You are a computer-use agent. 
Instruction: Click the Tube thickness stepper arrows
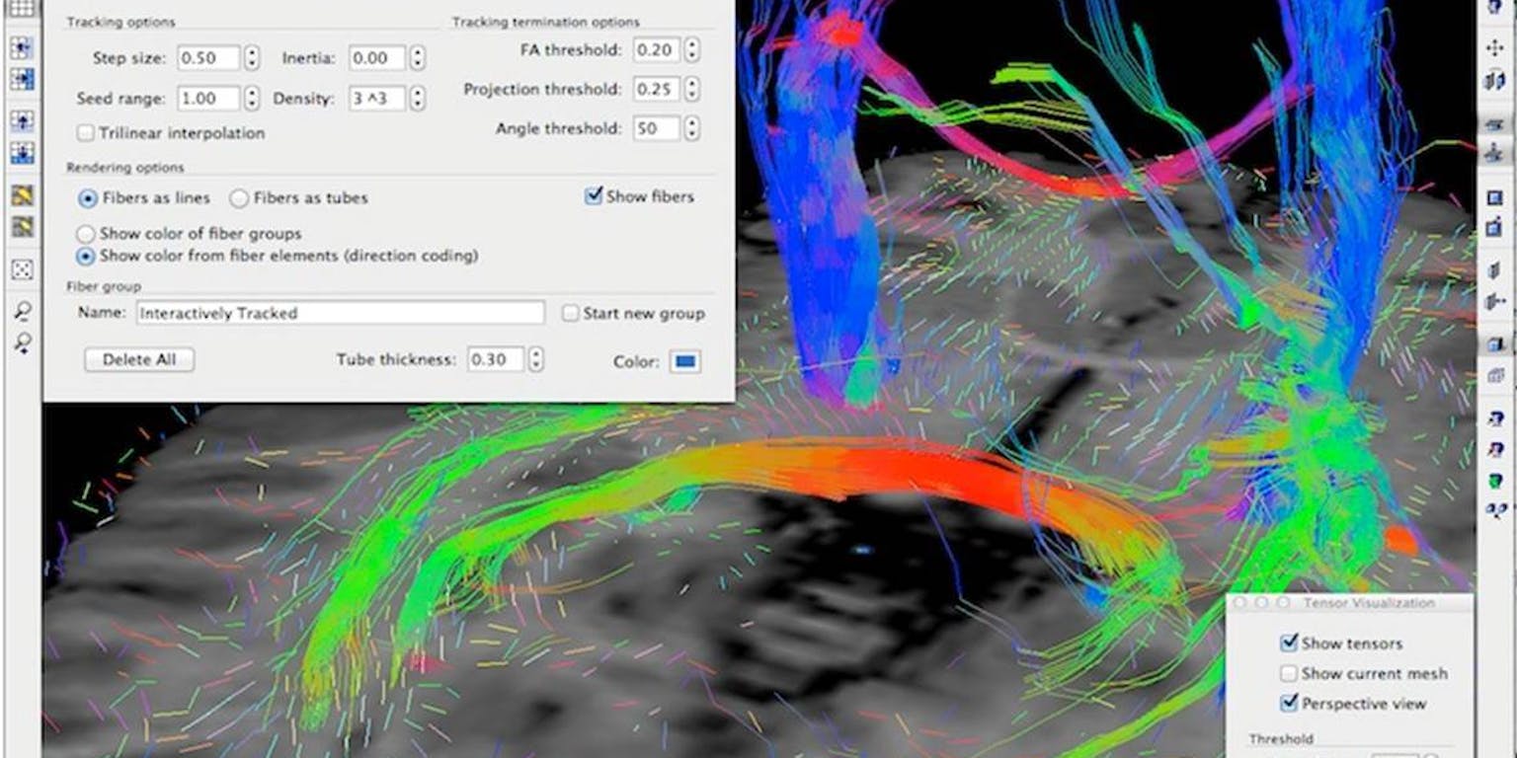pyautogui.click(x=535, y=359)
